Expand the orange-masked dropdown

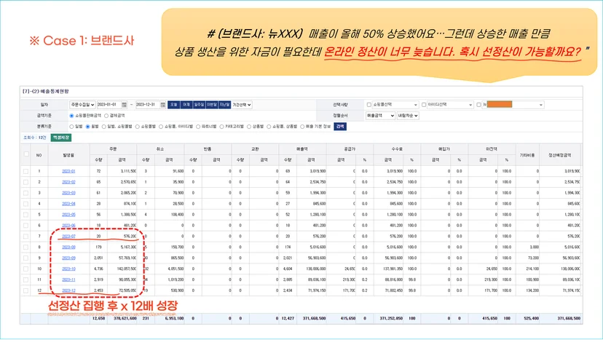coord(513,105)
